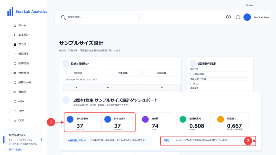Click the Stat Lab User name
Screen dimensions: 276x155
click(x=261, y=17)
